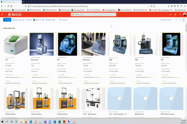
Task: Select the DMA Q800 model text
Action: [x=112, y=65]
